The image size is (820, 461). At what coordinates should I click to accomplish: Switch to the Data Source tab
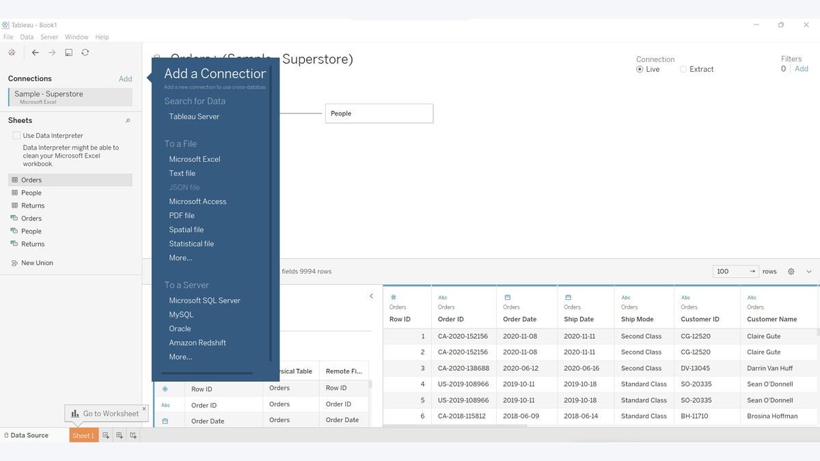(29, 435)
